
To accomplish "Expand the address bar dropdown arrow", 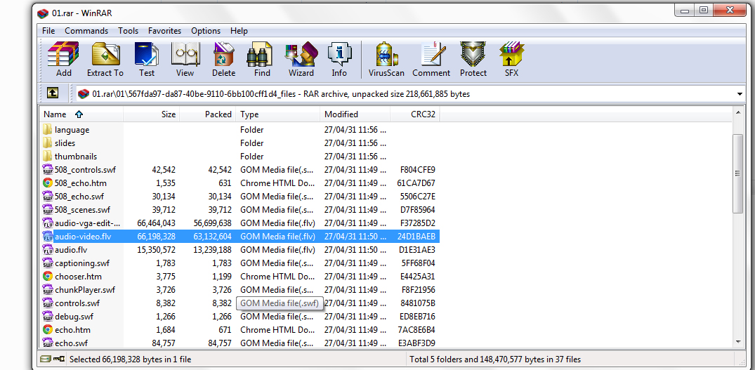I will click(740, 94).
